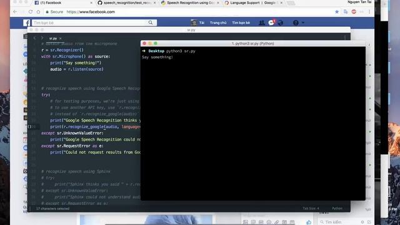Click Tìm bạn bè link in navbar

[241, 22]
